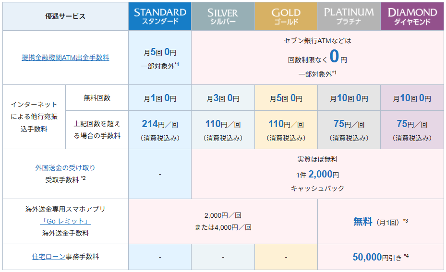Select the GOLD ゴールド column header
The width and height of the screenshot is (446, 272).
click(286, 16)
